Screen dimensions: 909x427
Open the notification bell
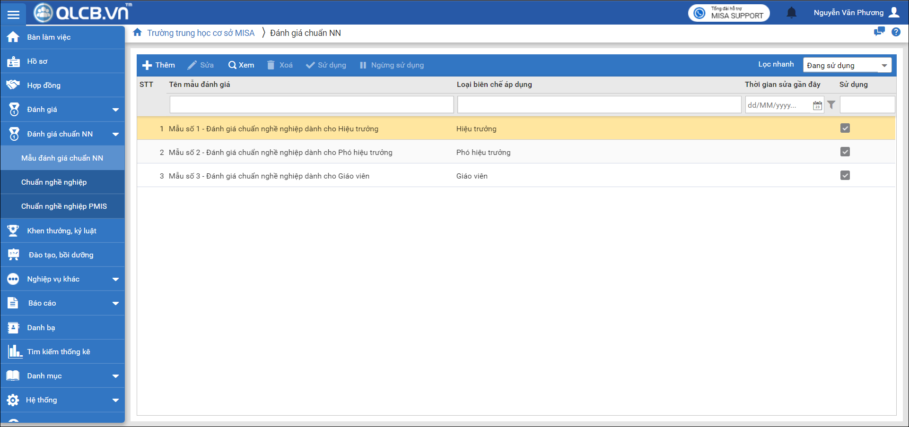(791, 13)
